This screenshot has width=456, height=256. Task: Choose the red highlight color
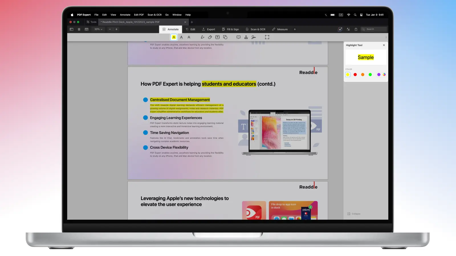pos(355,75)
